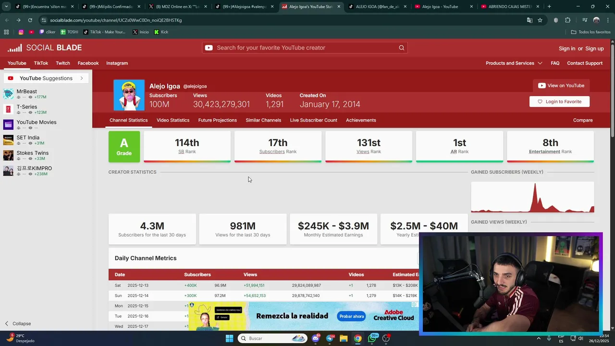615x346 pixels.
Task: Click View on YouTube button
Action: click(561, 86)
